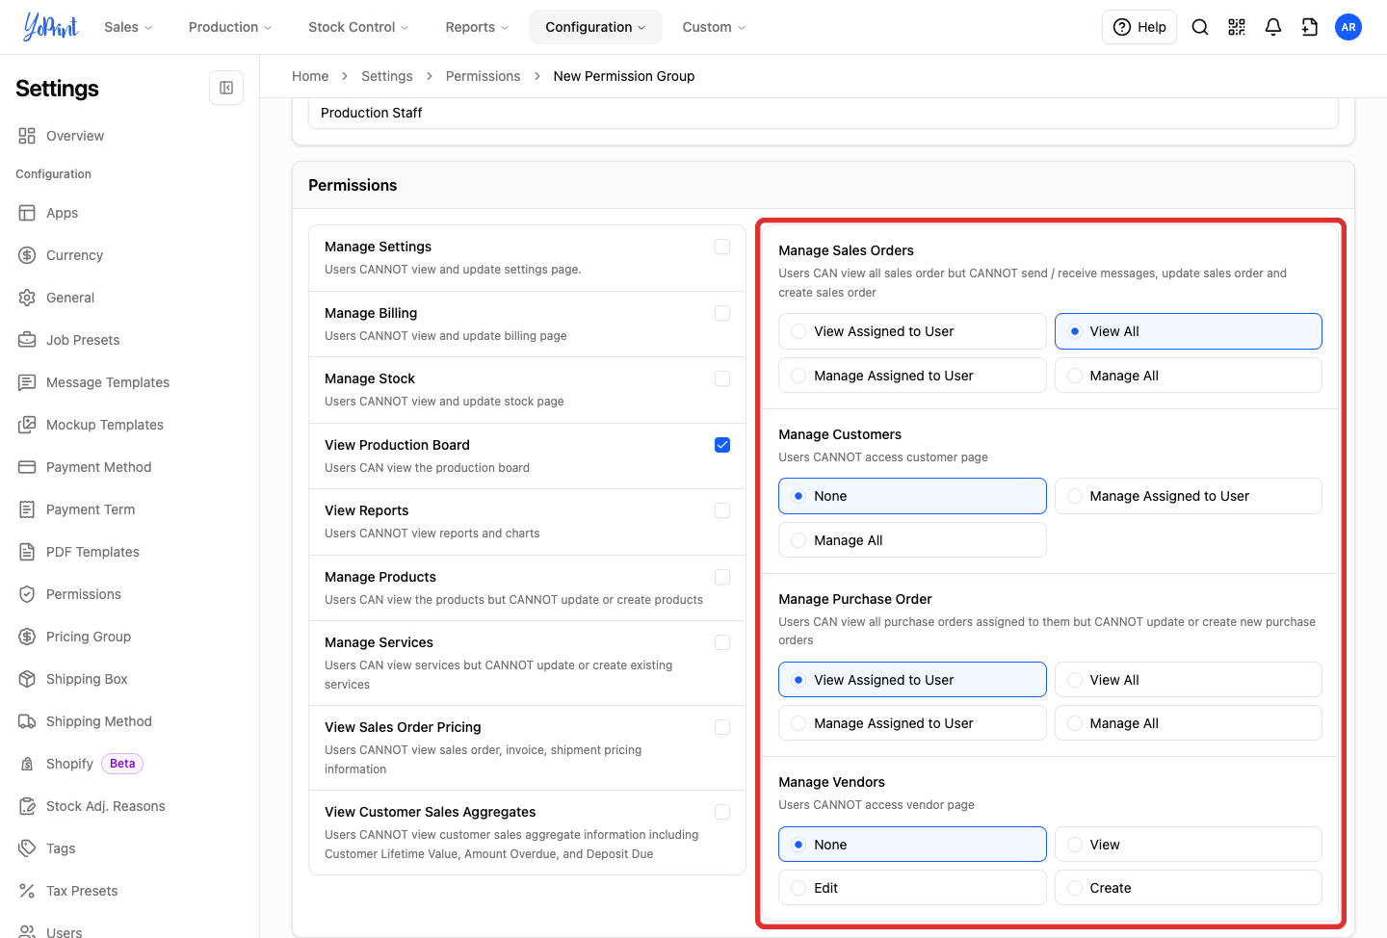The width and height of the screenshot is (1387, 938).
Task: Click the file import icon beside bell
Action: [x=1310, y=27]
